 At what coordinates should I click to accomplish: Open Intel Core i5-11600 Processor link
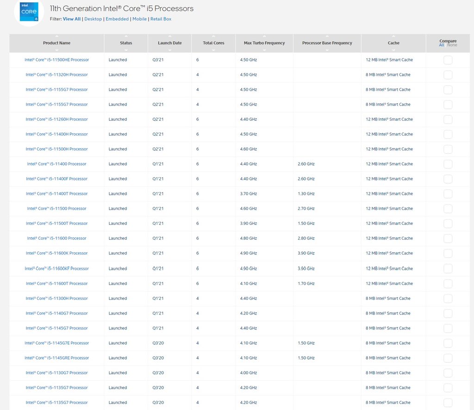pyautogui.click(x=56, y=238)
